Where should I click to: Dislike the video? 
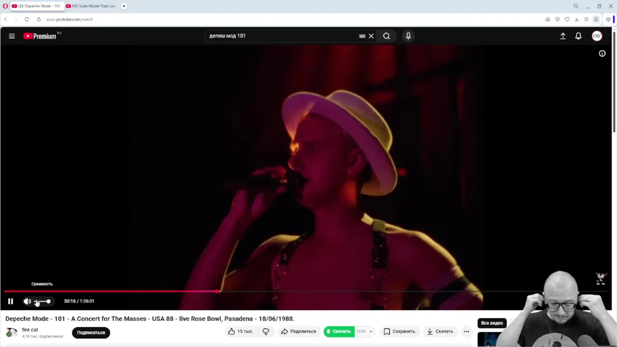pos(266,331)
